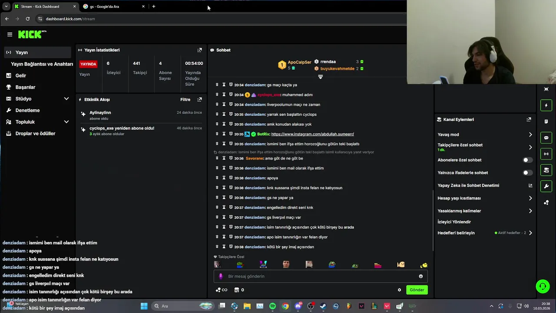Screen dimensions: 556x313
Task: Open the hamburger menu beside Kick logo
Action: coord(10,34)
